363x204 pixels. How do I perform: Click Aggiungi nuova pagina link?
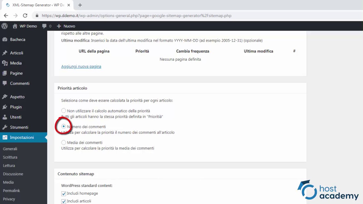click(81, 66)
